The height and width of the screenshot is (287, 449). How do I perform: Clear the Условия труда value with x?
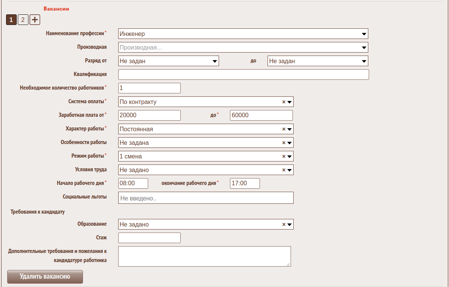click(283, 170)
